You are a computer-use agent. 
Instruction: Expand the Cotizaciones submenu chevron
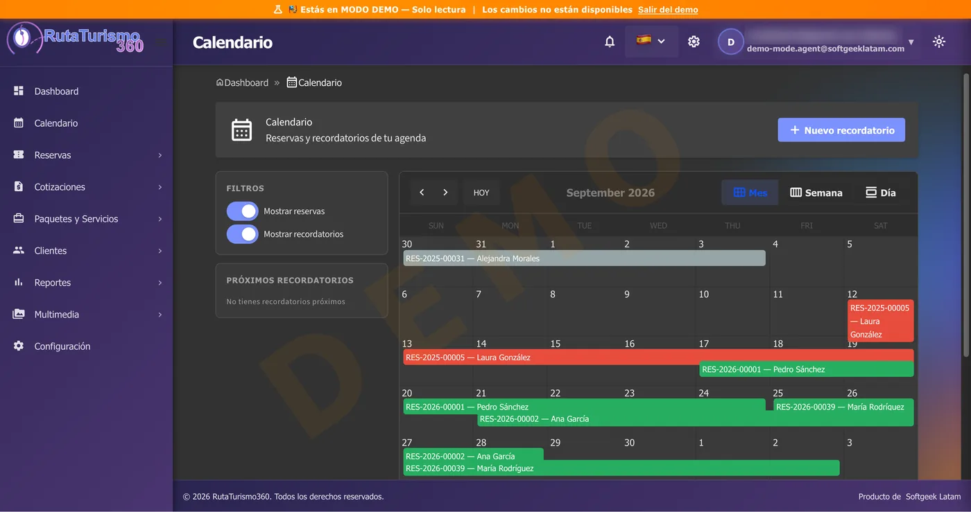click(160, 187)
